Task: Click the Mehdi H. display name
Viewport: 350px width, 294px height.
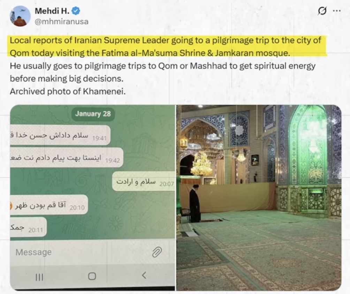Action: click(52, 11)
